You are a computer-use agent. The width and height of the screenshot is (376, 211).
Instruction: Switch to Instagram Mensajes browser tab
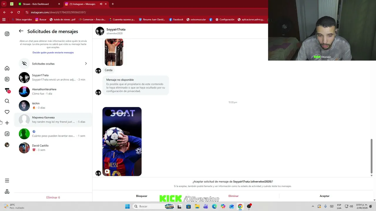pyautogui.click(x=82, y=4)
